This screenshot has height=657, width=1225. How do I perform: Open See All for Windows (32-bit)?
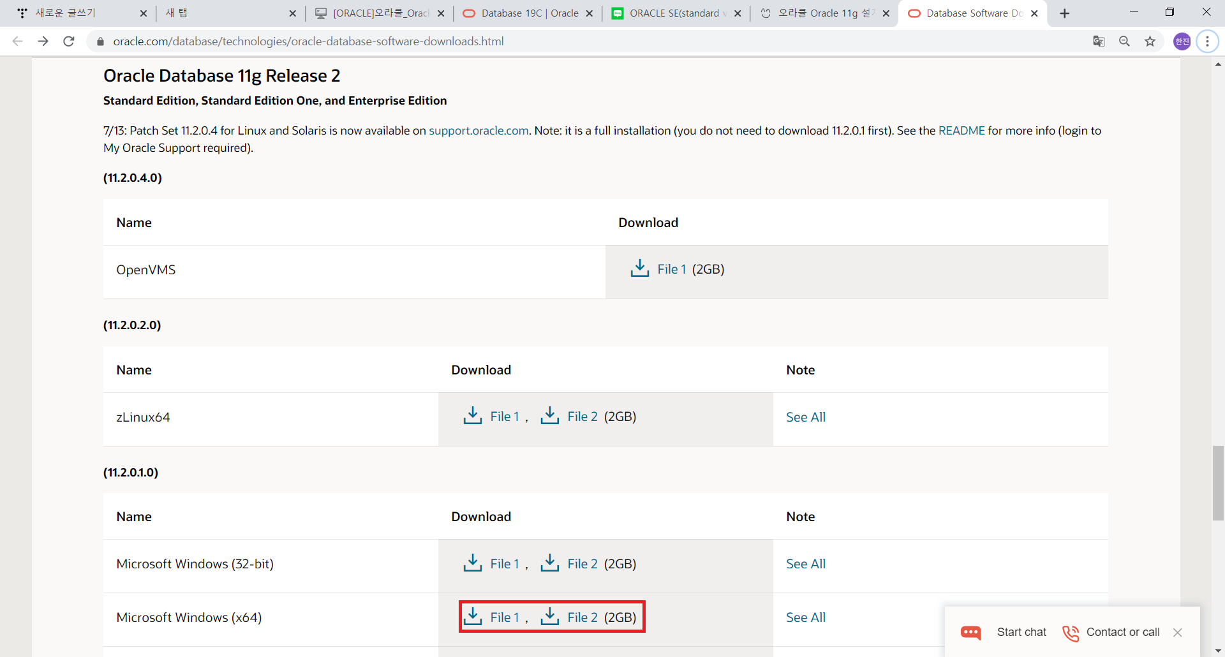806,564
